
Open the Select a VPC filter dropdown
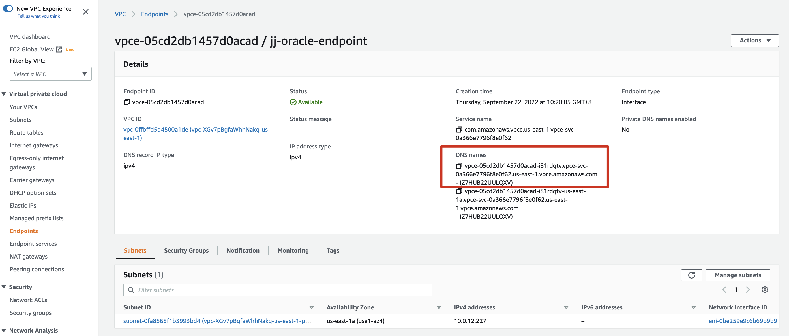(51, 74)
